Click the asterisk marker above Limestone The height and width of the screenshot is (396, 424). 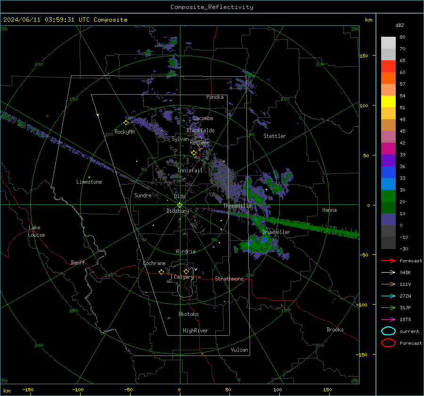point(89,178)
